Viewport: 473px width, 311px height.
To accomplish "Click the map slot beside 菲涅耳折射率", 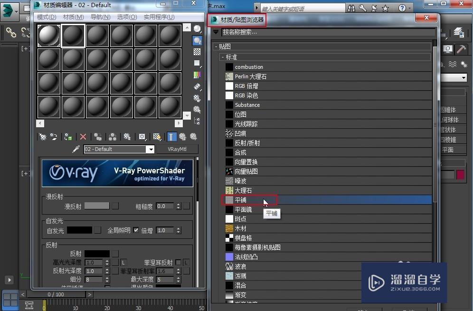I will click(x=187, y=271).
